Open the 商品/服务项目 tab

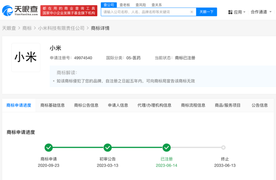[x=228, y=105]
